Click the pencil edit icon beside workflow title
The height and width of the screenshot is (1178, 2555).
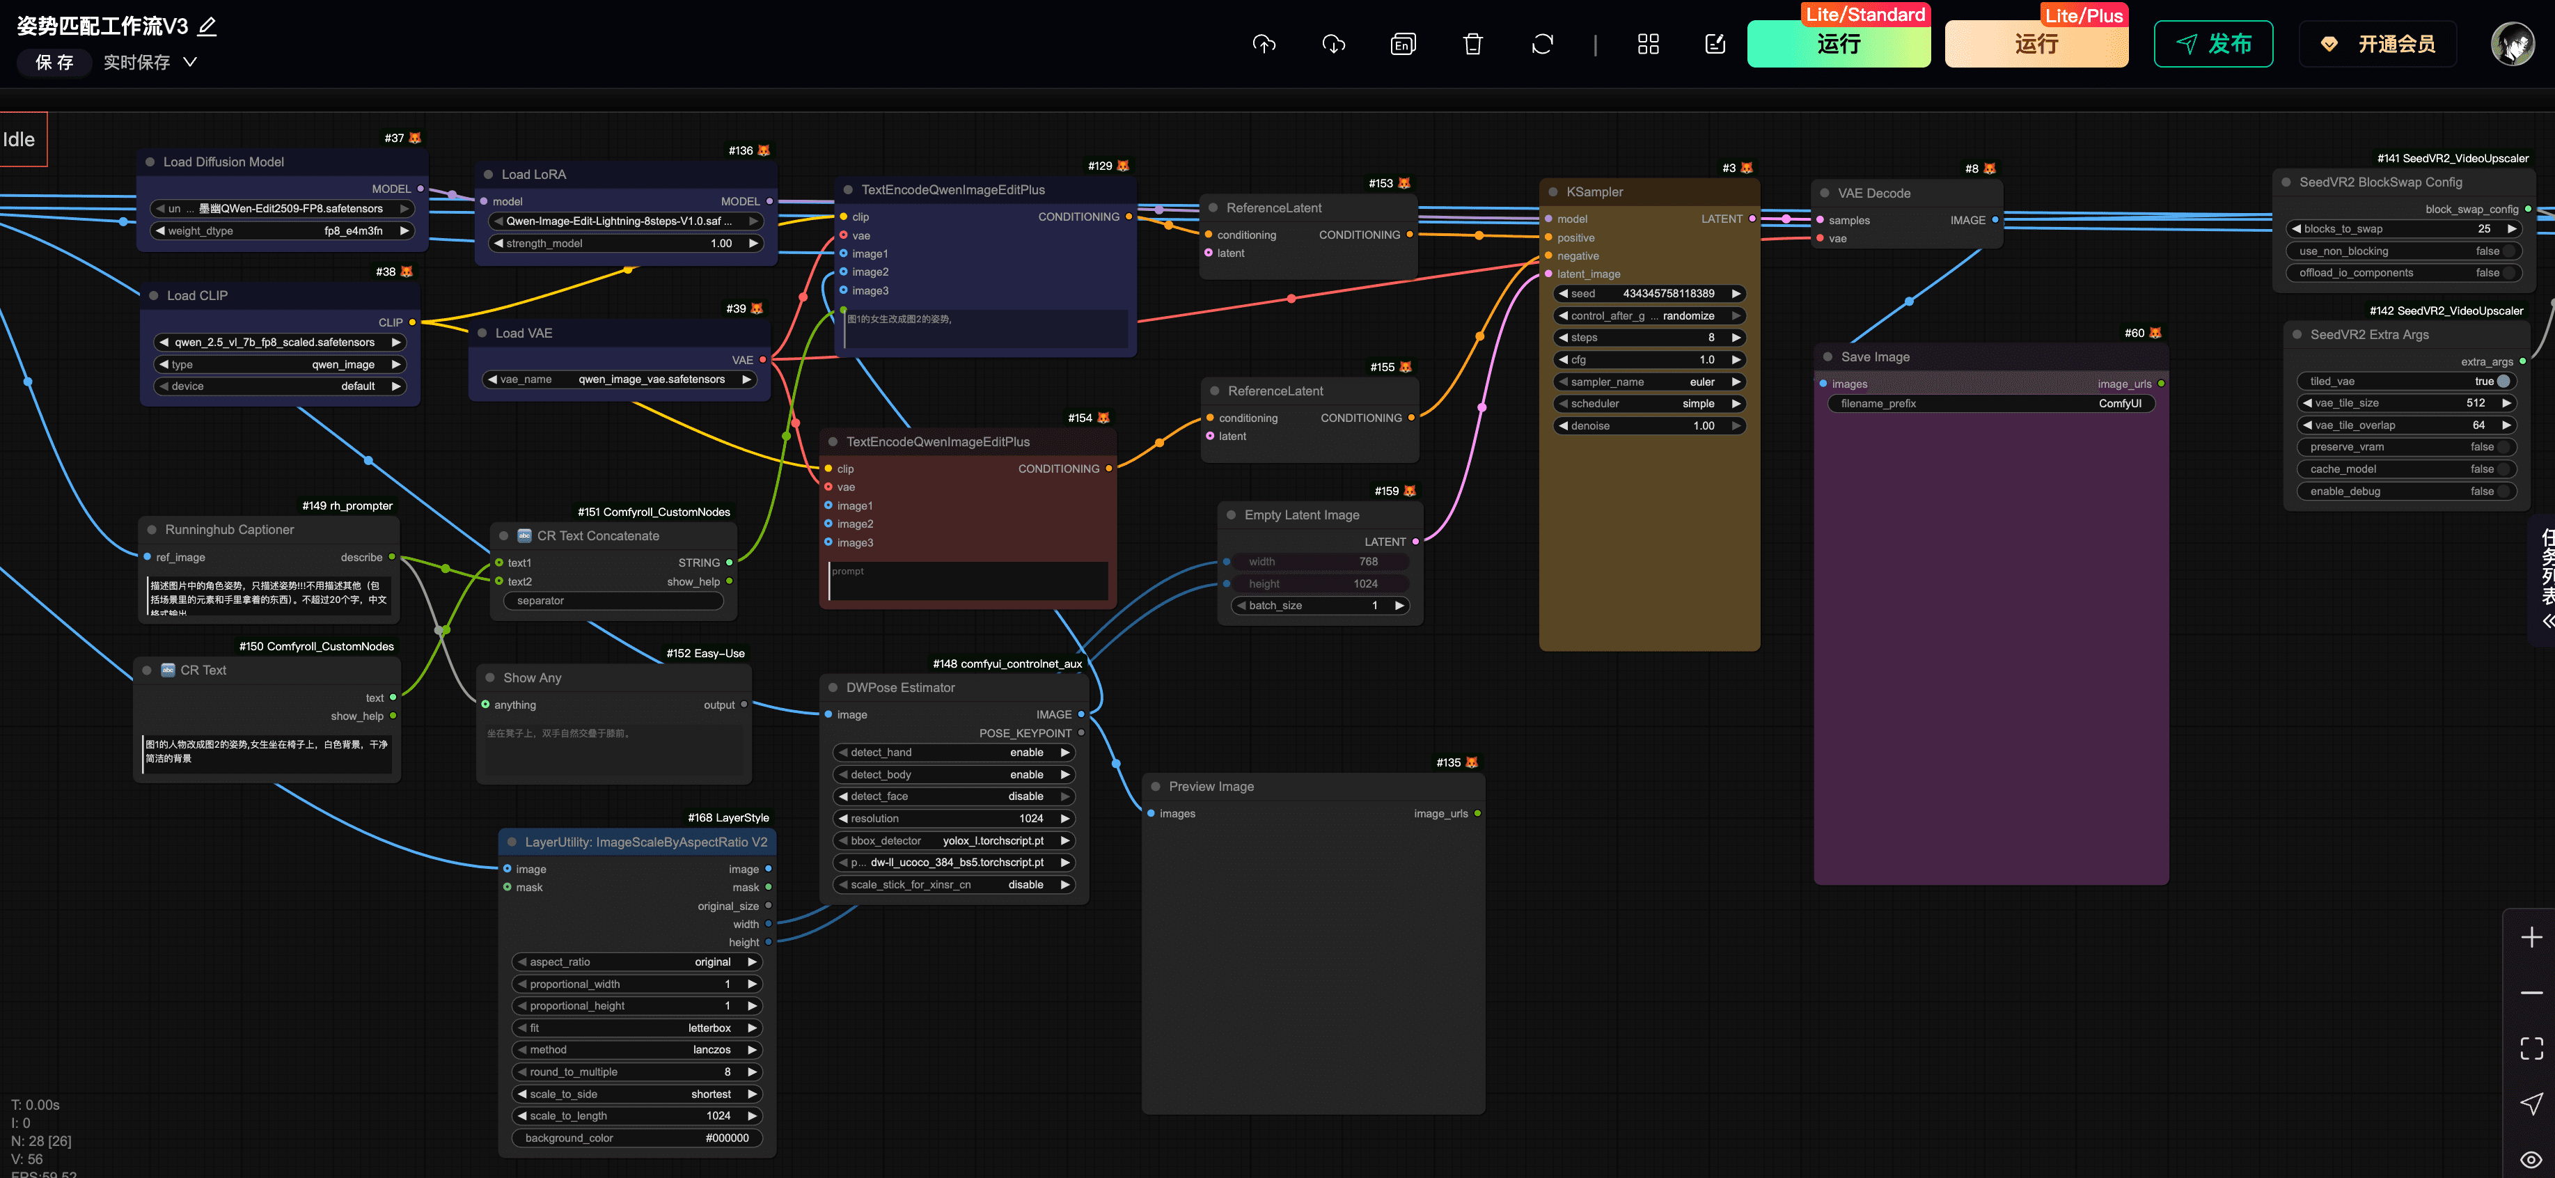pos(207,26)
